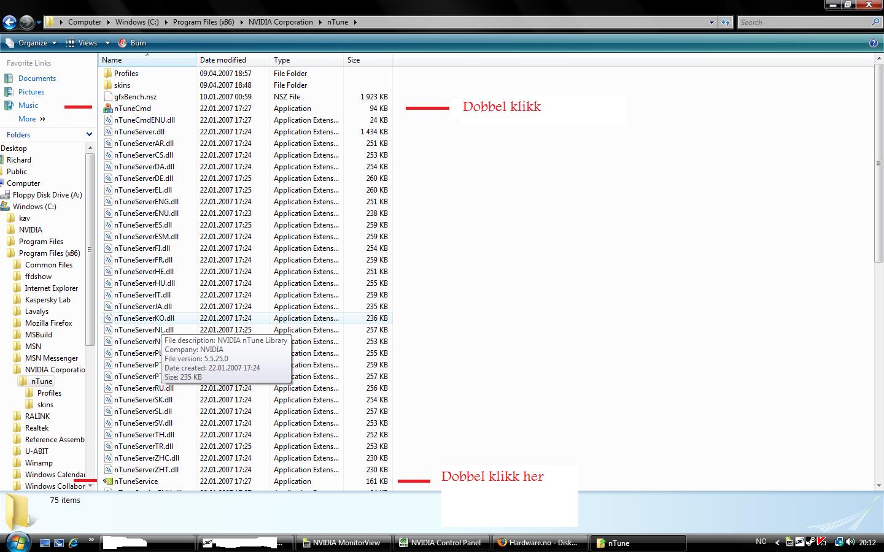Open the Organize menu
The width and height of the screenshot is (884, 552).
(x=32, y=43)
